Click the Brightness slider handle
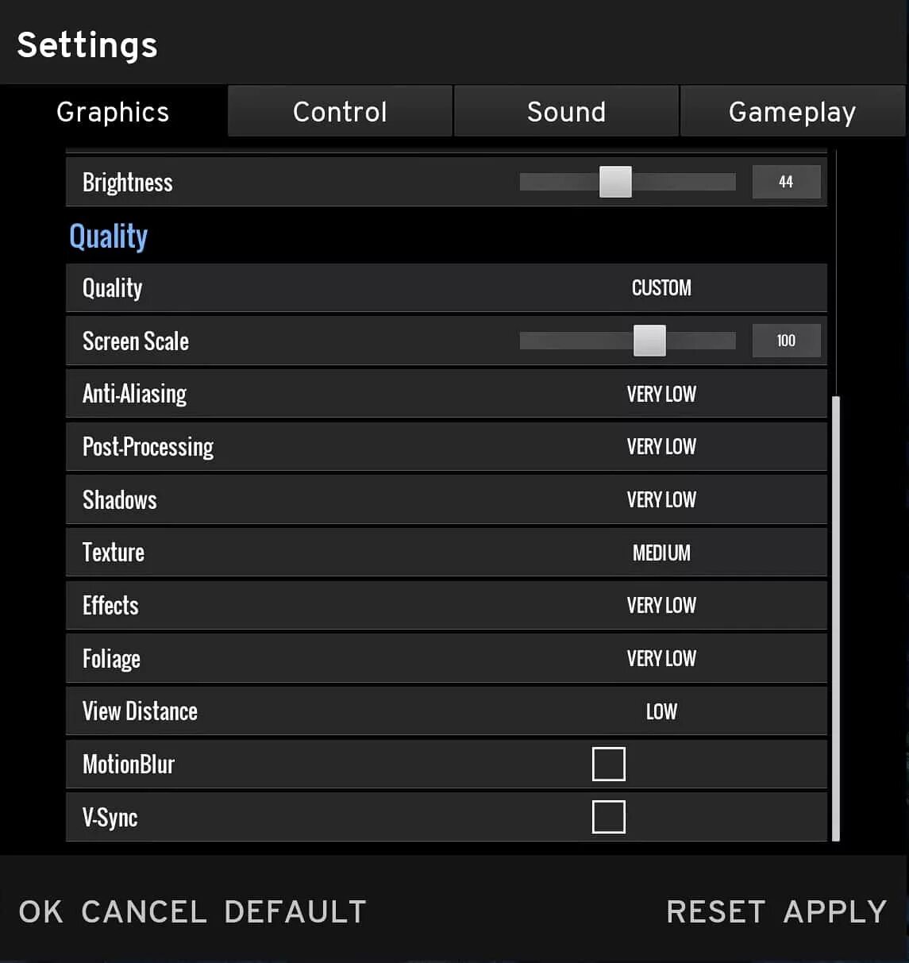The width and height of the screenshot is (909, 963). (x=615, y=182)
